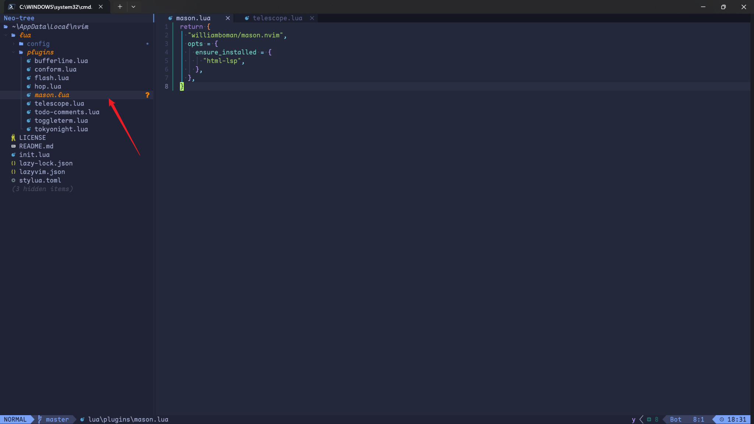
Task: Open the terminal tab dropdown chevron
Action: pyautogui.click(x=134, y=7)
